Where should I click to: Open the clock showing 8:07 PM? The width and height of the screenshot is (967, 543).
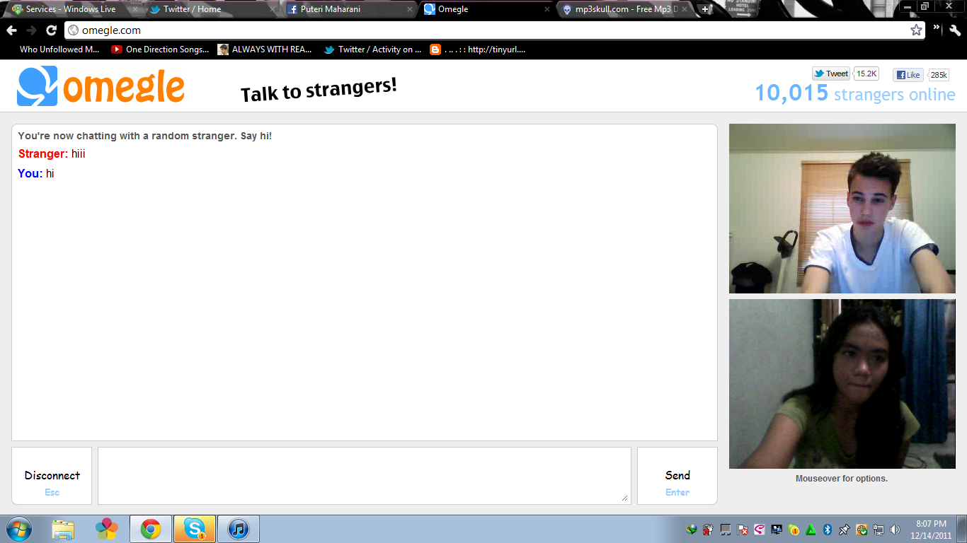pos(931,530)
